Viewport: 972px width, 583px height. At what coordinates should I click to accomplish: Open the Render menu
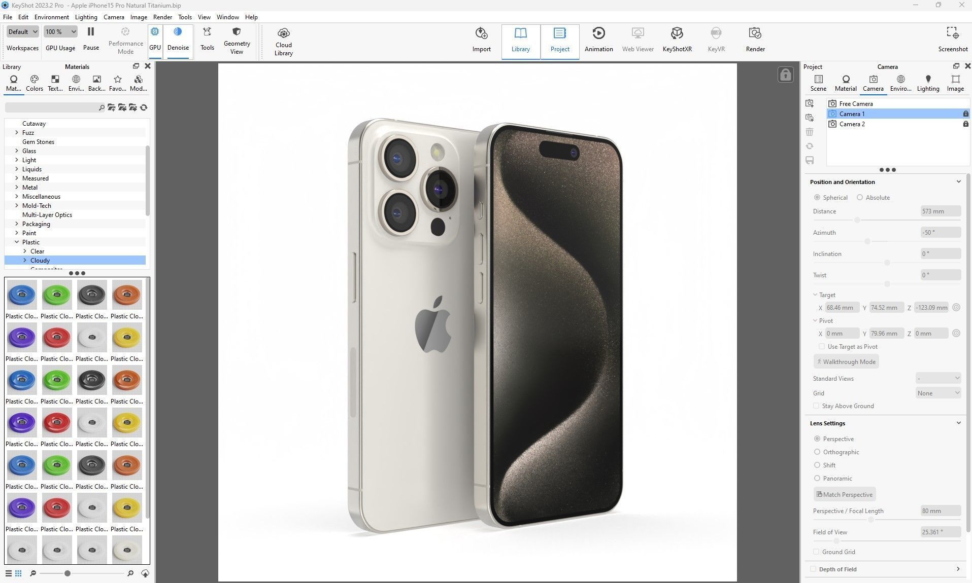tap(162, 17)
